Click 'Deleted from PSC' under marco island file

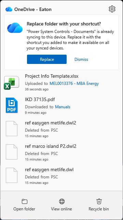point(41,154)
